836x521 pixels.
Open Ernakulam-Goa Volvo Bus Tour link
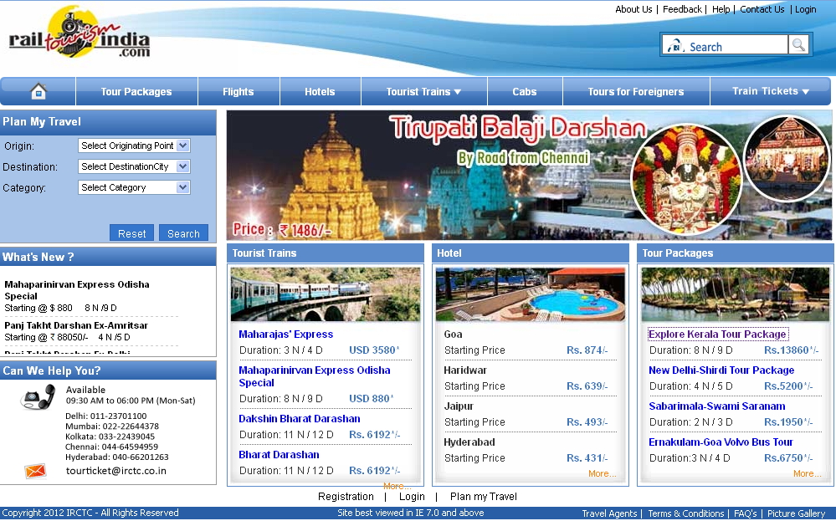tap(721, 442)
